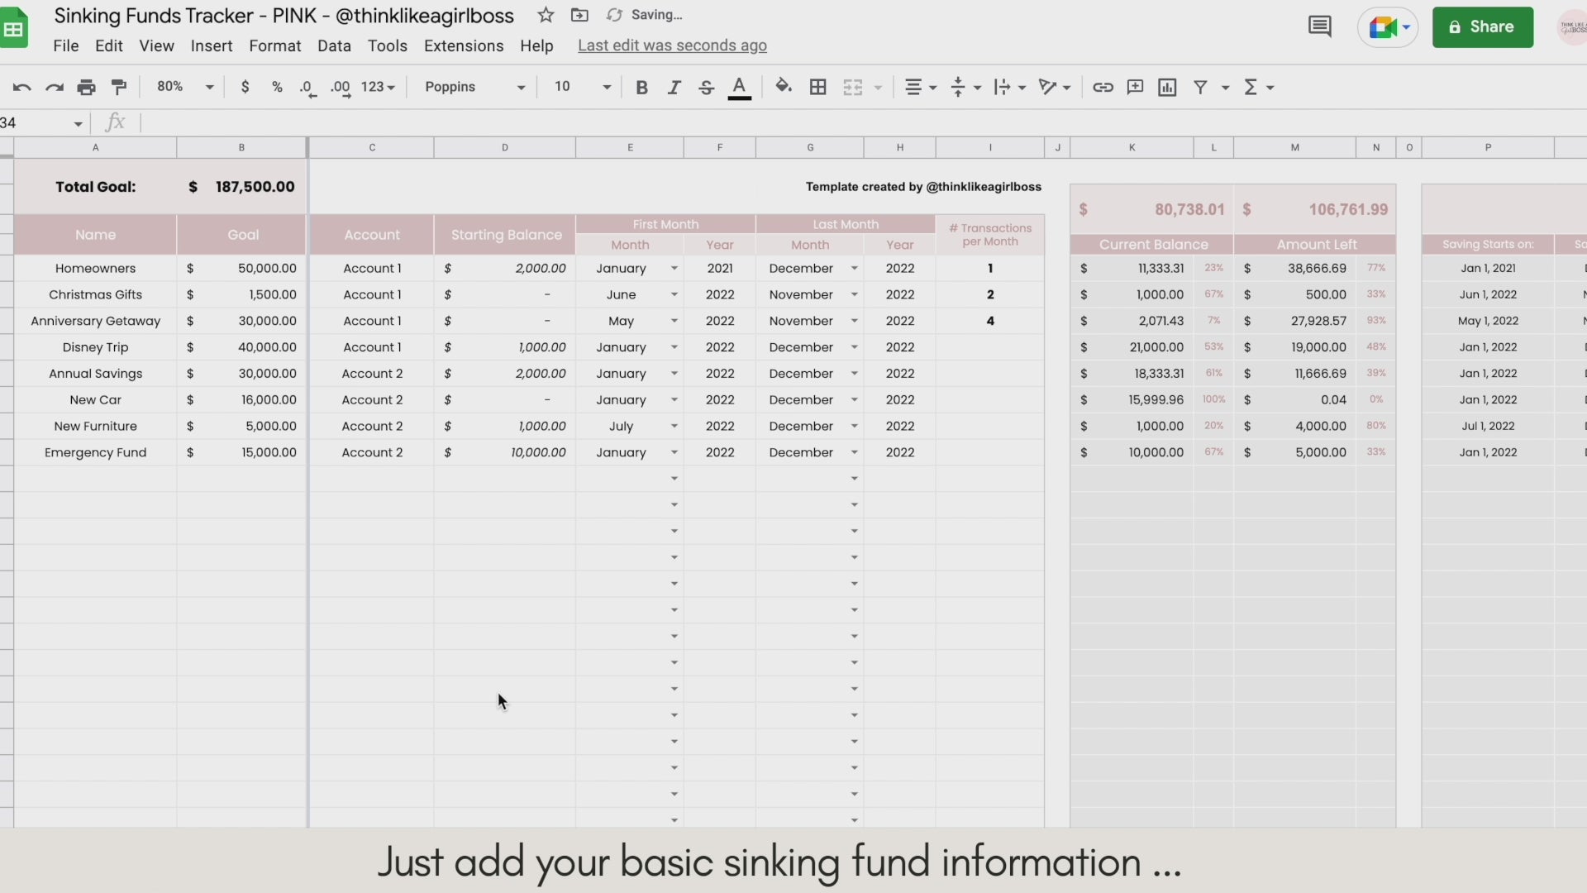
Task: Open the Extensions menu
Action: click(x=463, y=46)
